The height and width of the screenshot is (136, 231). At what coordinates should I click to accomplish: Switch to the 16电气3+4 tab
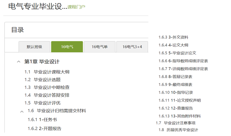132,47
